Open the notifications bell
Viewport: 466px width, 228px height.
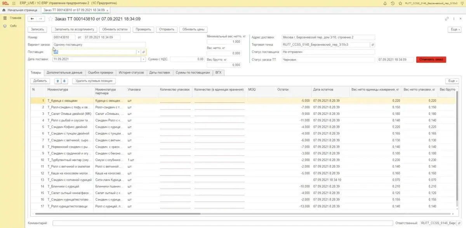point(385,3)
